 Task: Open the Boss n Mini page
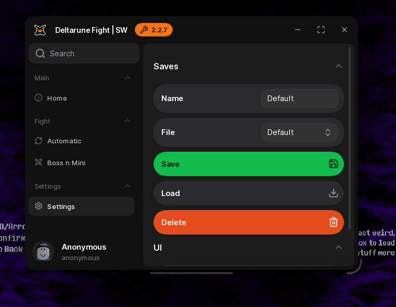(81, 163)
